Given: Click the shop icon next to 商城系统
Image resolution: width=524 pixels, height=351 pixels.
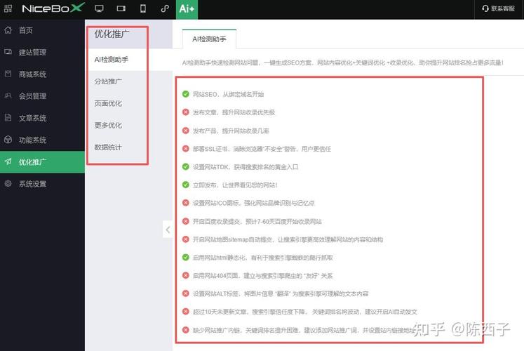Looking at the screenshot, I should coord(8,74).
